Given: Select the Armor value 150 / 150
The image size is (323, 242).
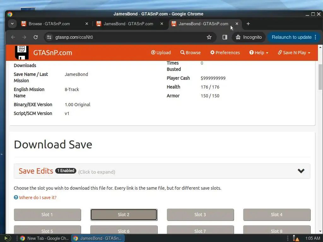Looking at the screenshot, I should [x=210, y=96].
